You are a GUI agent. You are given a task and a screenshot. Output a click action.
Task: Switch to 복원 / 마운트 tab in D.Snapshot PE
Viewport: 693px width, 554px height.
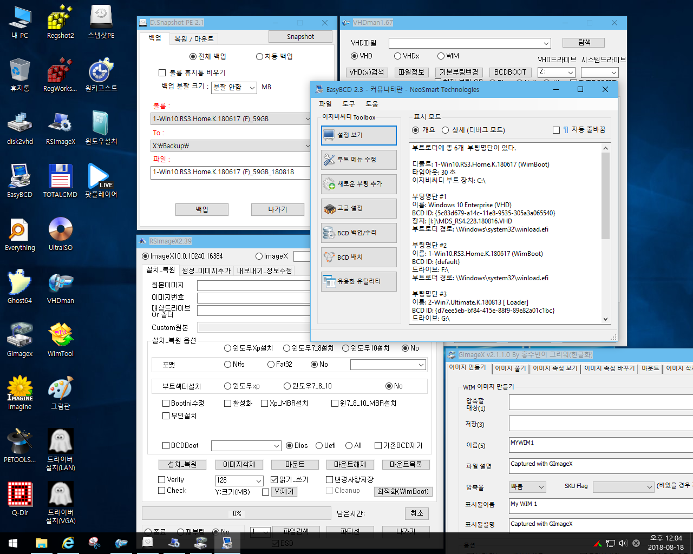(194, 39)
